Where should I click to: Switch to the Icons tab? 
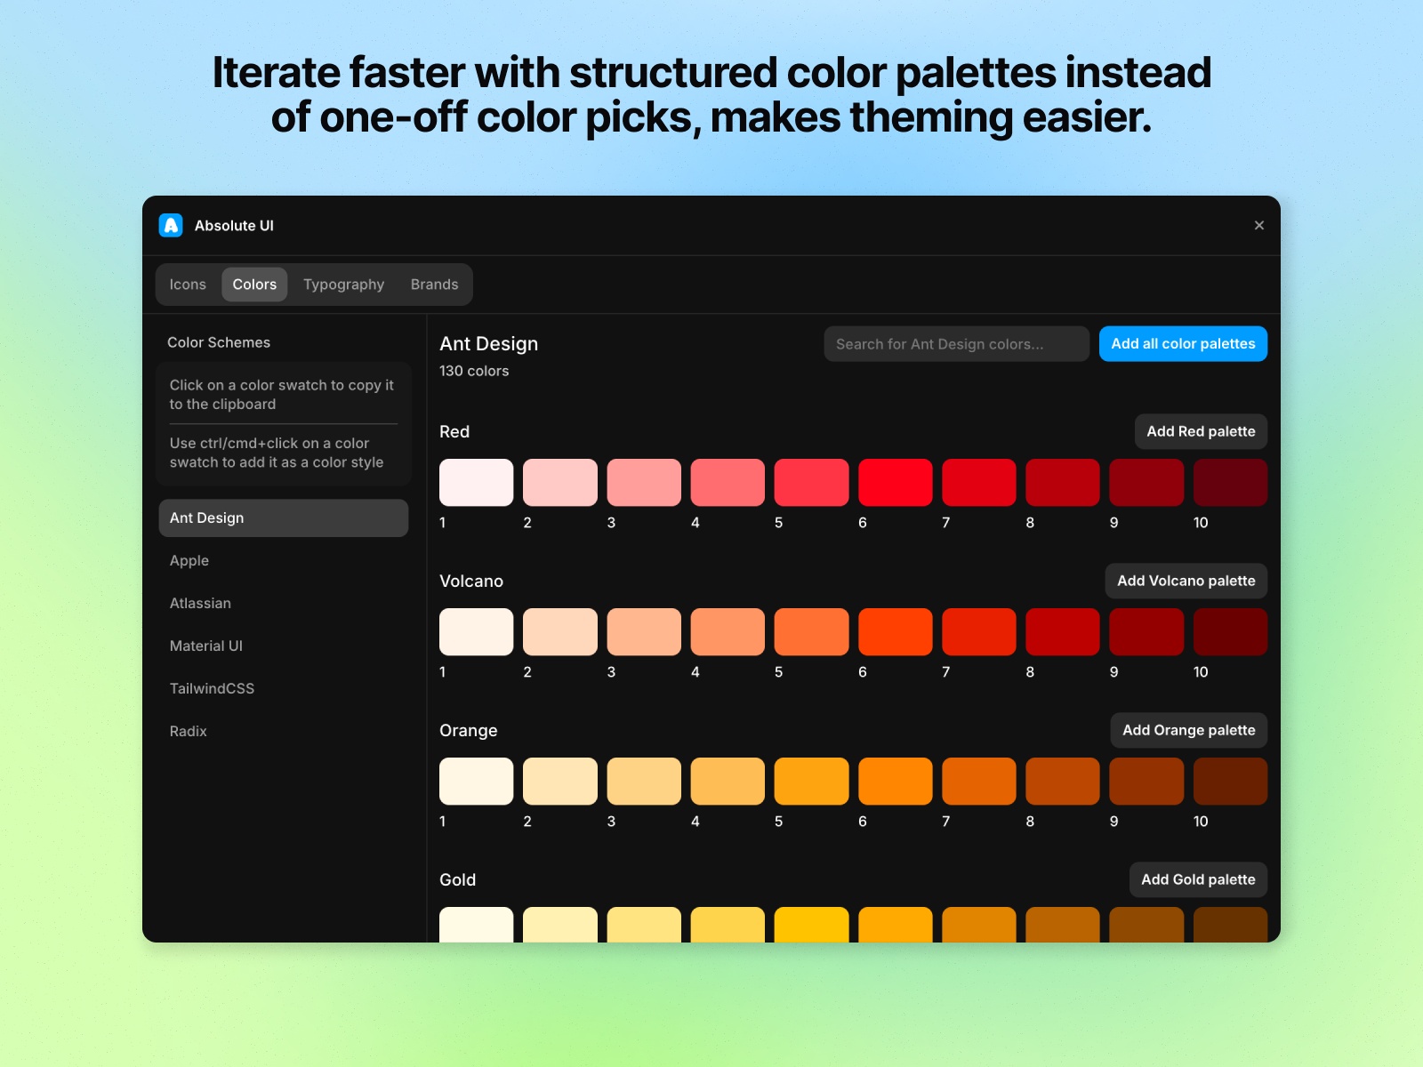point(188,285)
